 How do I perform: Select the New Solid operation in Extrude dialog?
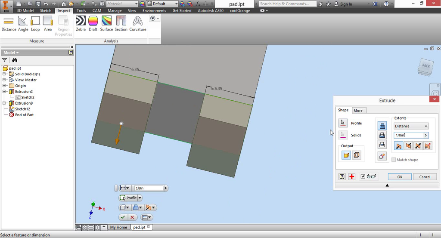pos(382,156)
